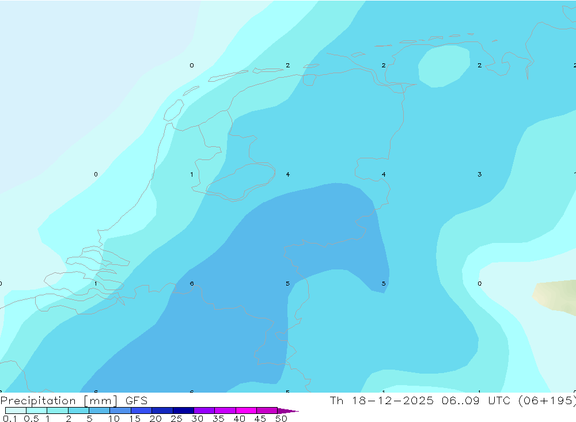Pick the 10–15 mm legend color box
Screen dimensions: 576x422
pos(120,410)
